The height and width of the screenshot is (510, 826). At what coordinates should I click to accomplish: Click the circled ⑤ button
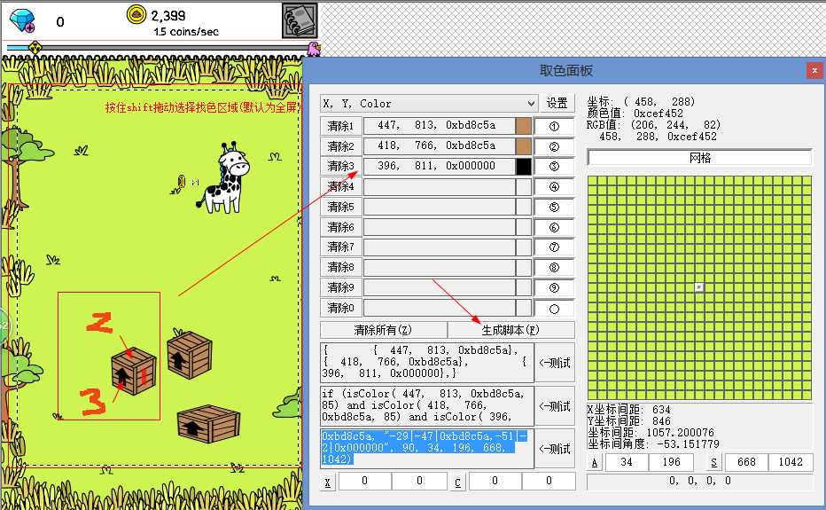tap(554, 208)
